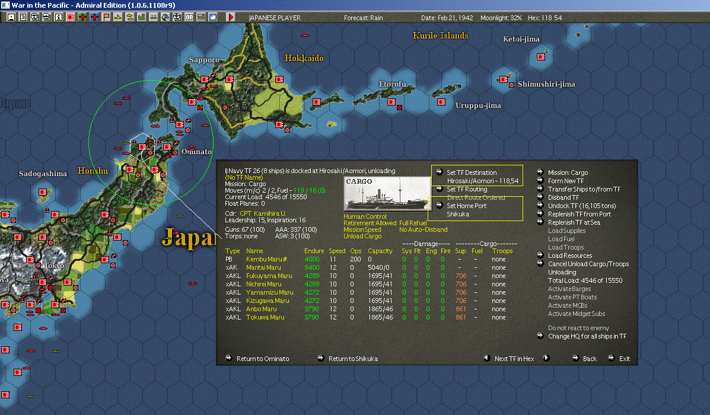Screen dimensions: 710x415
Task: Toggle No Auto-Disband setting
Action: 424,229
